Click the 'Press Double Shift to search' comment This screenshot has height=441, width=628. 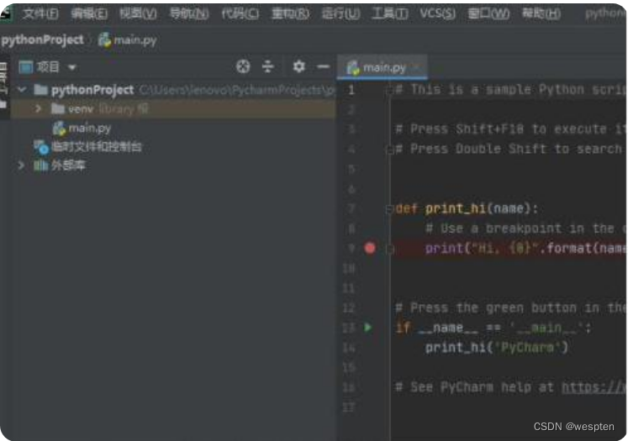tap(510, 149)
